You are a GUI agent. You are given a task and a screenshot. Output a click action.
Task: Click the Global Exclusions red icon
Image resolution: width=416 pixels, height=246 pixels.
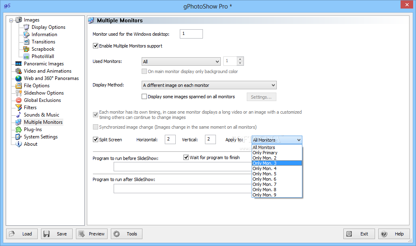[x=19, y=100]
